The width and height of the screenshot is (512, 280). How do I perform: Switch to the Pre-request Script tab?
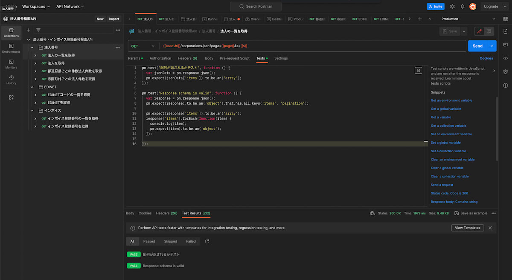coord(235,58)
